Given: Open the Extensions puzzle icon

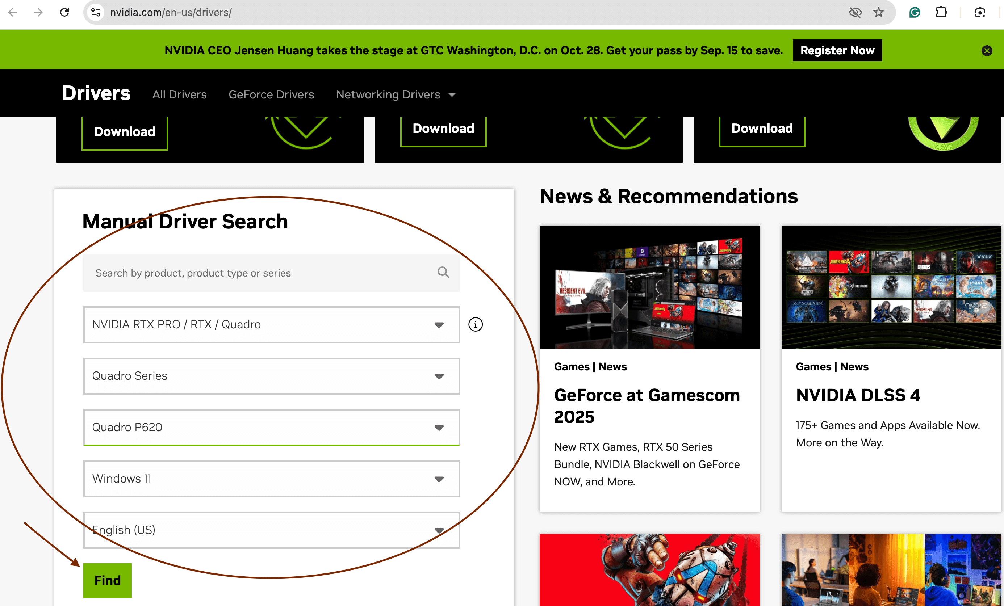Looking at the screenshot, I should coord(941,12).
